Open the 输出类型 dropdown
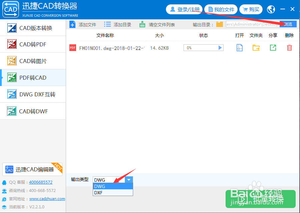The image size is (300, 213). pyautogui.click(x=128, y=180)
